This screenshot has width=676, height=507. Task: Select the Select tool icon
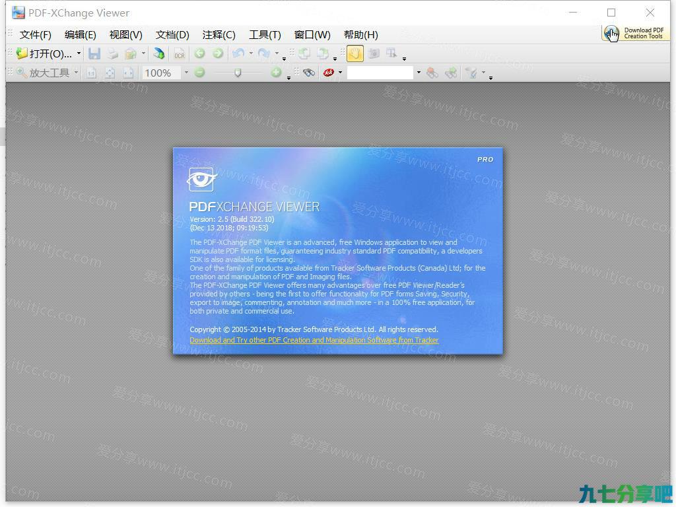coord(391,53)
